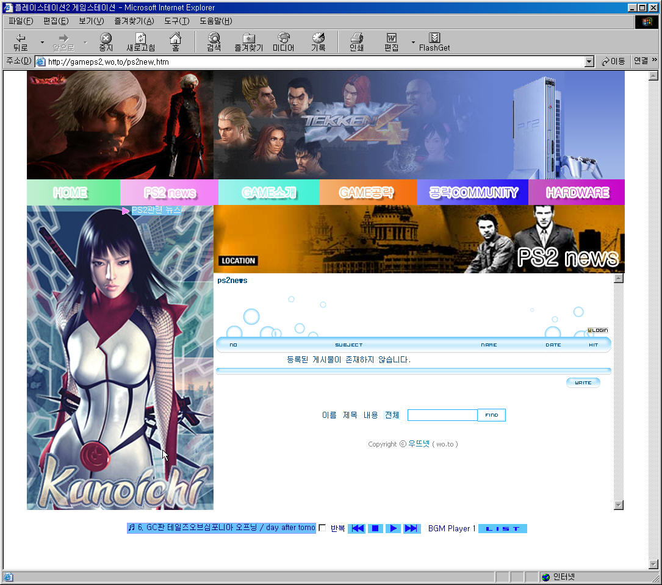The width and height of the screenshot is (662, 585).
Task: Open the 파일(F) menu
Action: coord(21,21)
